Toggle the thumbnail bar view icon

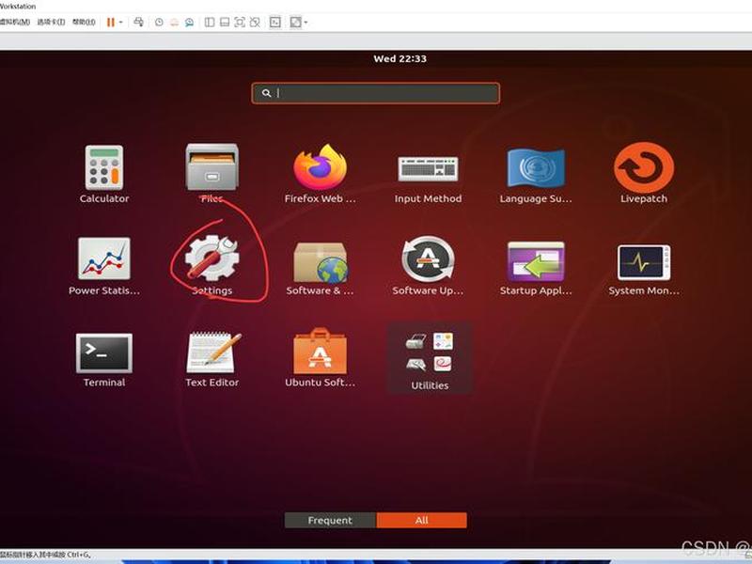tap(225, 22)
